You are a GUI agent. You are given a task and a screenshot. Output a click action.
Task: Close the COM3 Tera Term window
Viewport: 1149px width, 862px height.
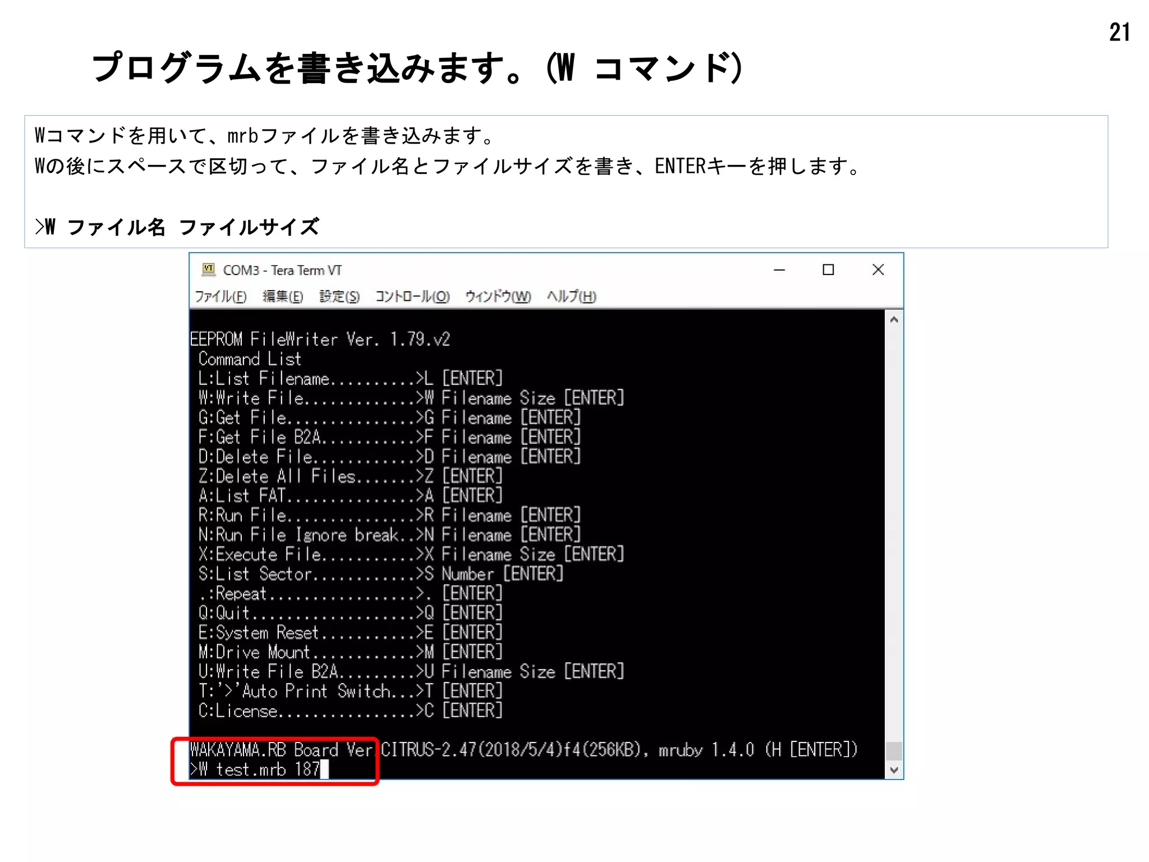click(x=878, y=270)
